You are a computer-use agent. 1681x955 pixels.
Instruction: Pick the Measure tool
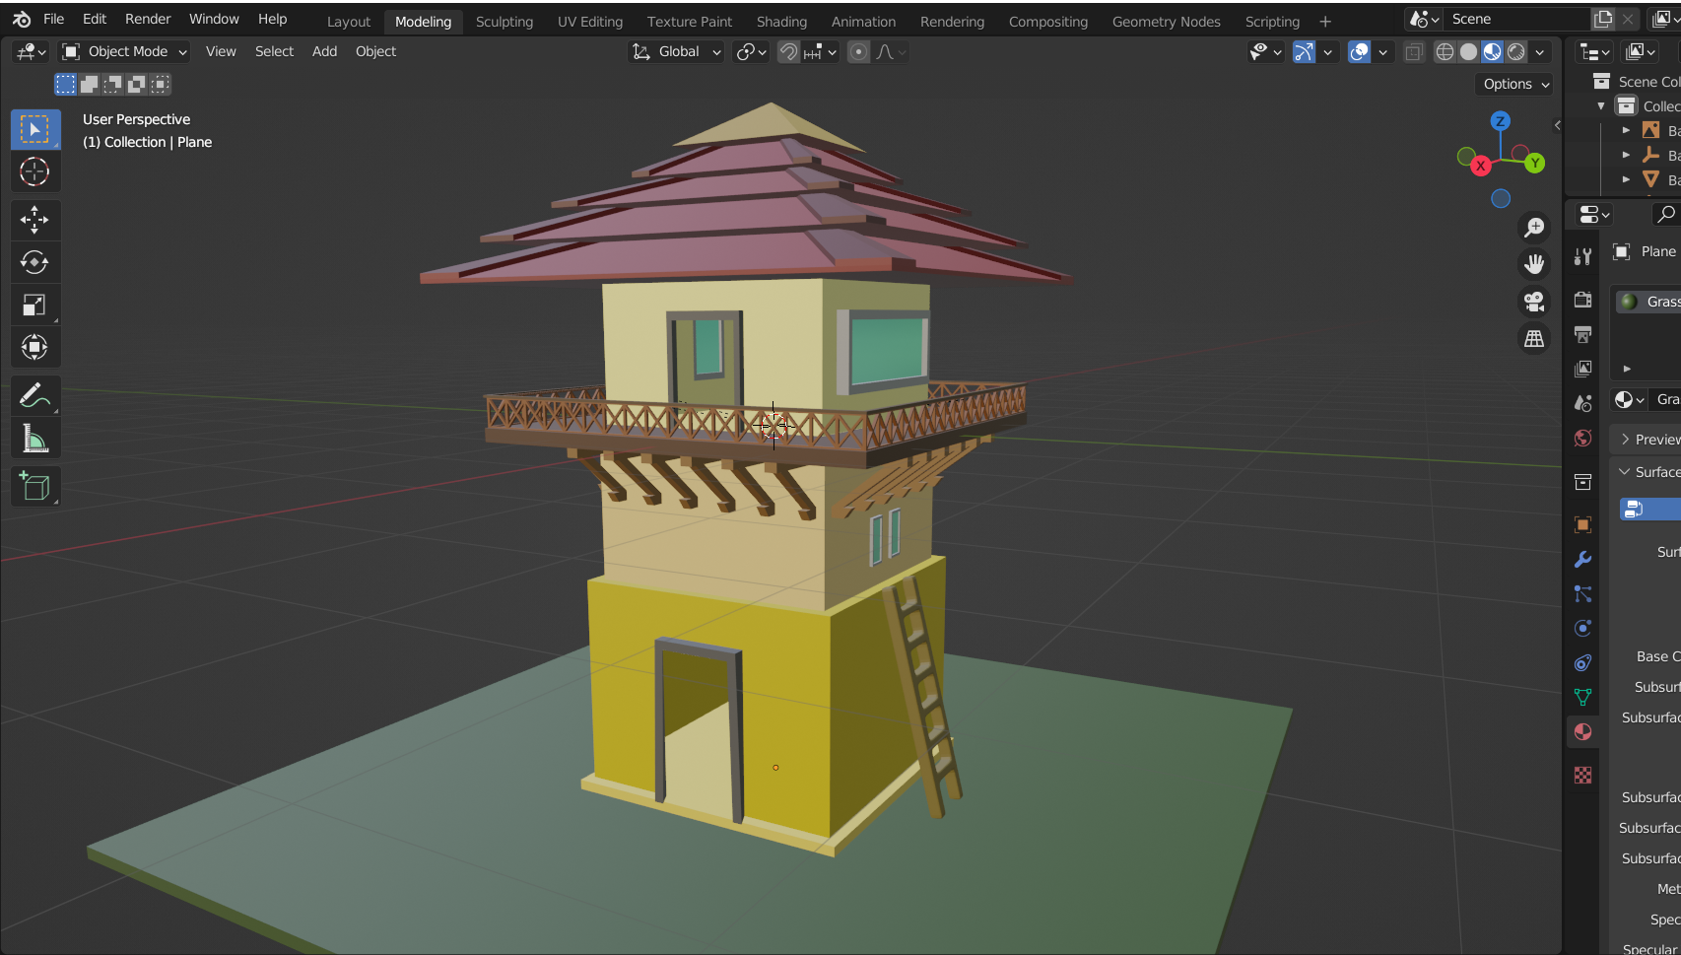35,439
